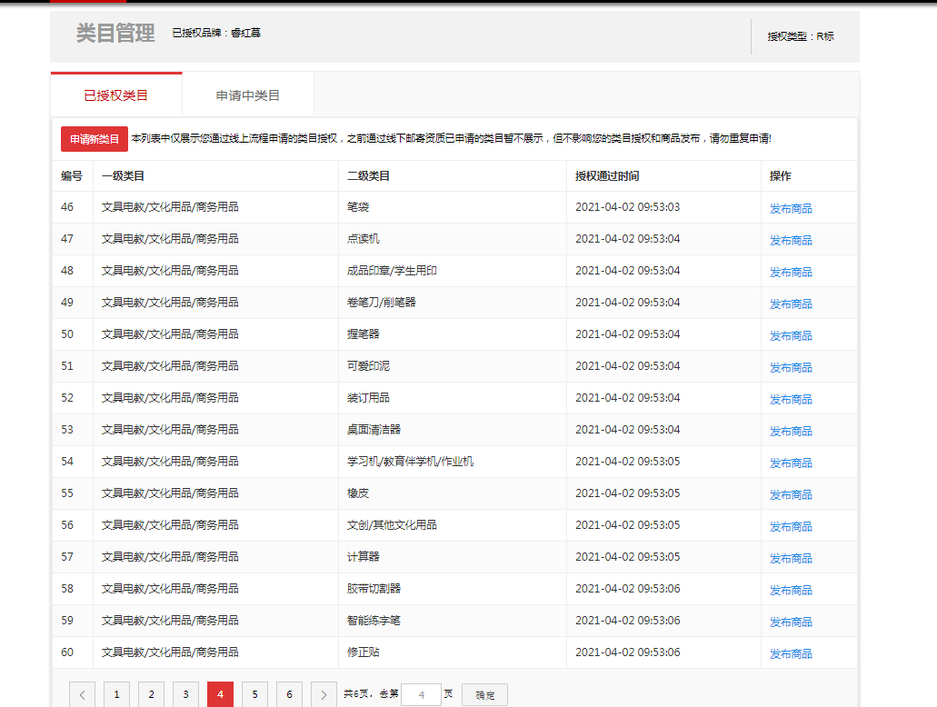This screenshot has width=937, height=707.
Task: Publish product for 桌面清洁器 category
Action: pyautogui.click(x=791, y=431)
